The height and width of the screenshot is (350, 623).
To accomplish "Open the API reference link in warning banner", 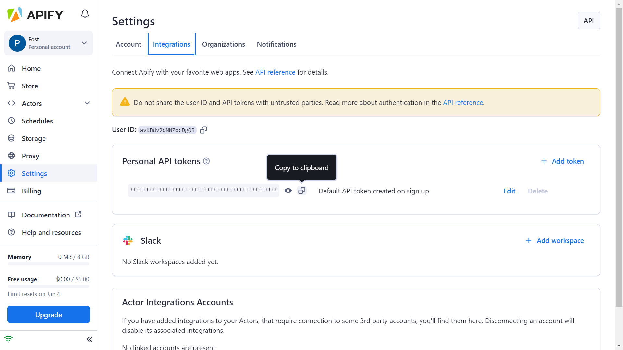I will 463,103.
